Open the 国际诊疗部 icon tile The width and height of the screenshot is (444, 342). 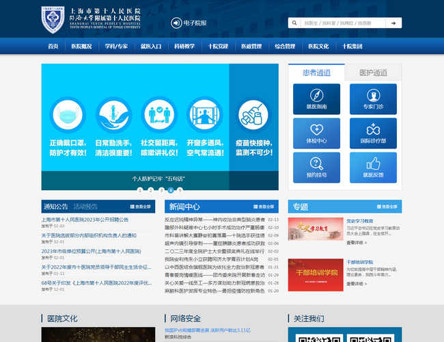[373, 133]
